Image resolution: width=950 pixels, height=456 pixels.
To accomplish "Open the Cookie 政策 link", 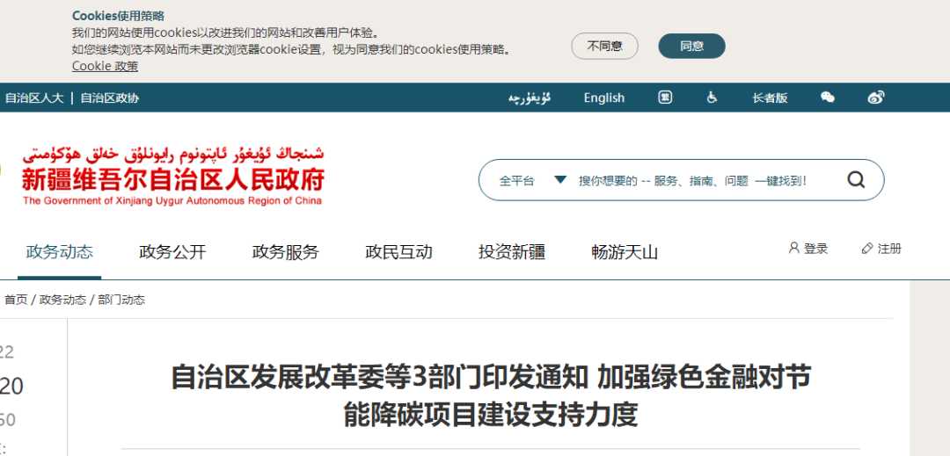I will click(105, 66).
